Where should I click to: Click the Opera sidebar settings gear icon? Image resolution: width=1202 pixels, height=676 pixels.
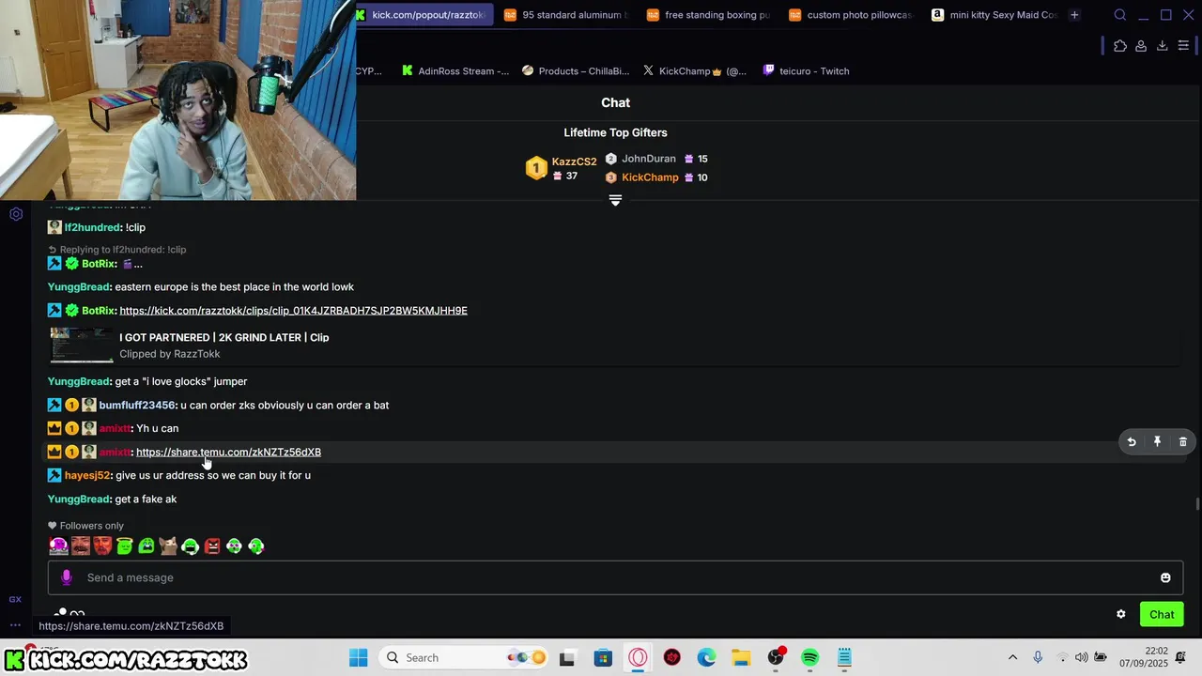(16, 214)
